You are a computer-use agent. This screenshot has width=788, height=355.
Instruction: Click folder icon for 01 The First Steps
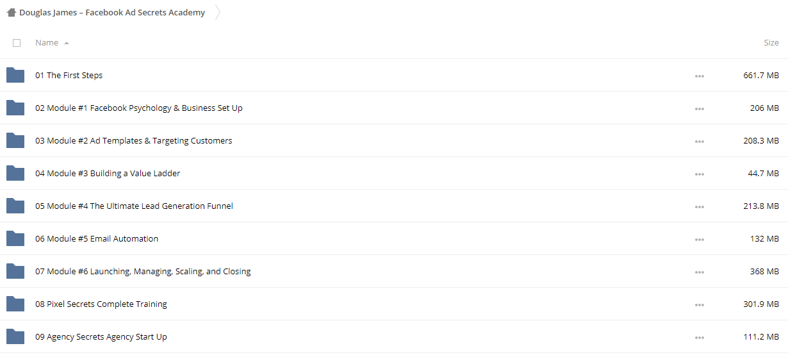point(15,75)
